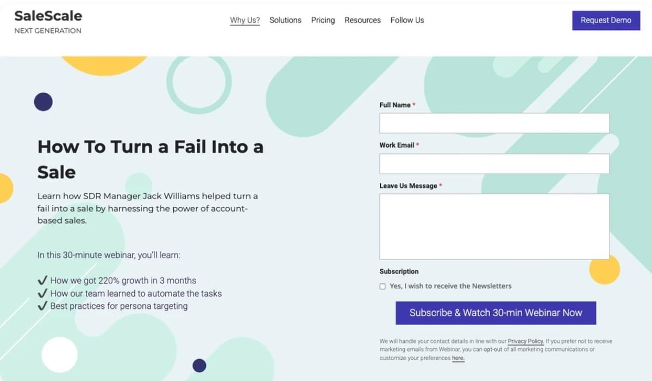Click the solid white decorative circle
Screen dimensions: 652x381
point(60,355)
